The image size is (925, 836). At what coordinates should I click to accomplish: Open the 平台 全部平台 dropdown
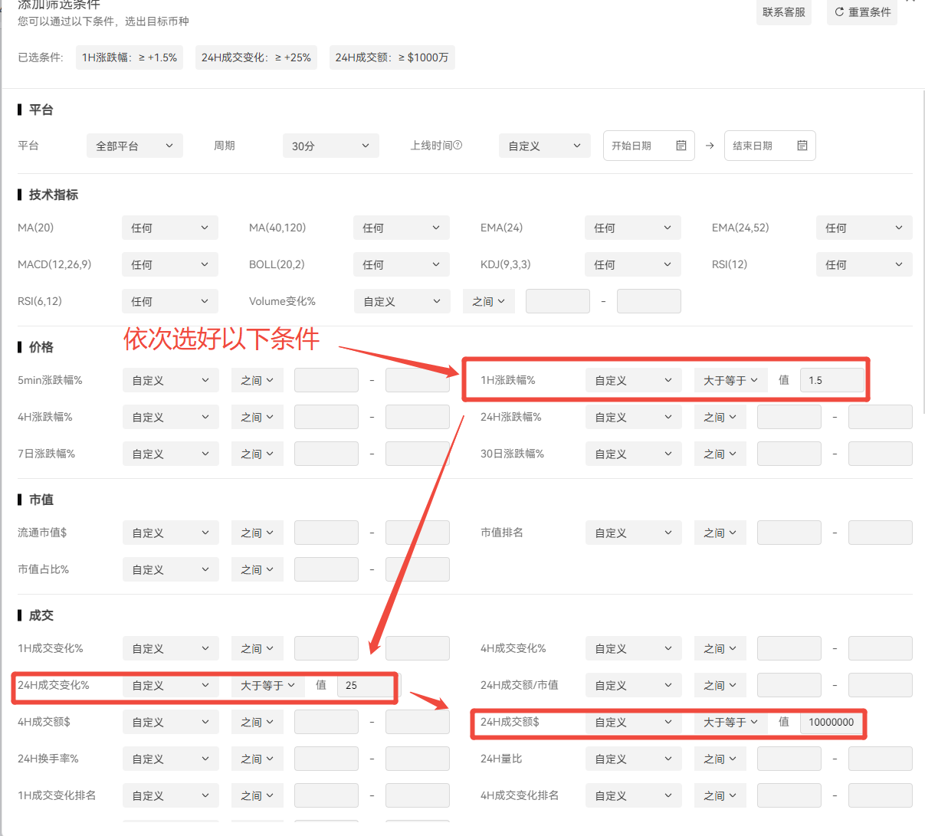[135, 146]
